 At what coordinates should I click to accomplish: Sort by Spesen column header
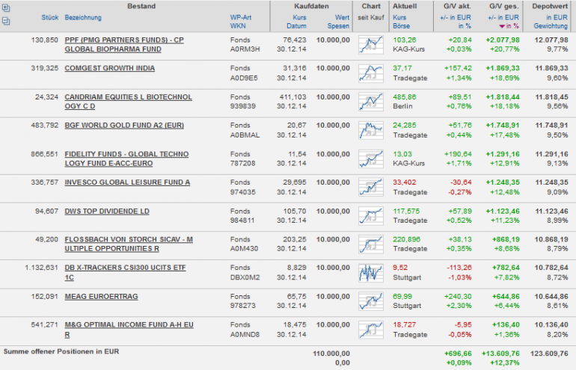coord(338,26)
